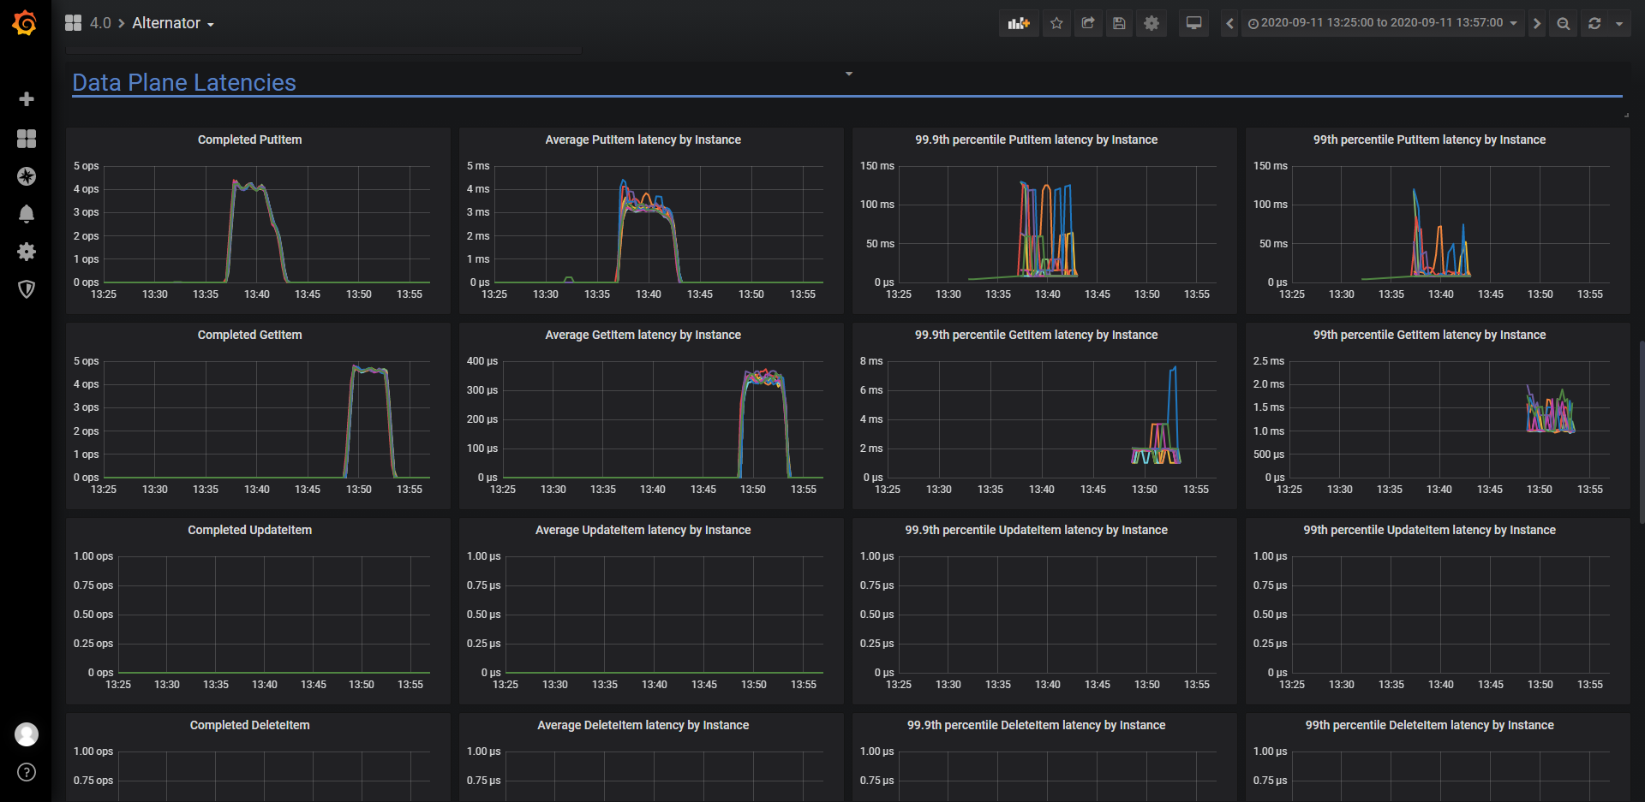The image size is (1645, 802).
Task: Click the Grafana logo home icon
Action: pyautogui.click(x=25, y=23)
